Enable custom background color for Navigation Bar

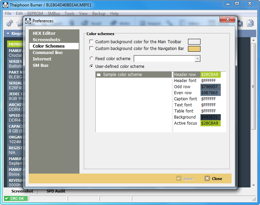pos(91,48)
